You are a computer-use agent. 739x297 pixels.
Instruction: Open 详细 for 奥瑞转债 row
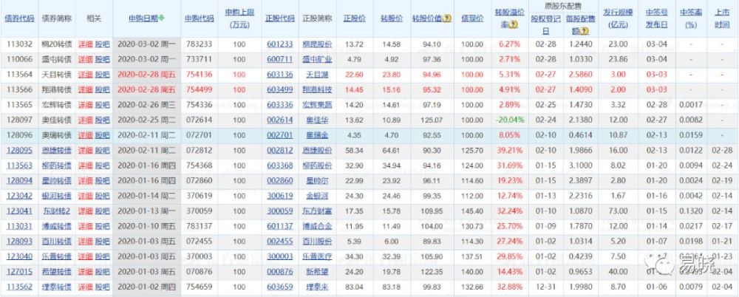(85, 135)
